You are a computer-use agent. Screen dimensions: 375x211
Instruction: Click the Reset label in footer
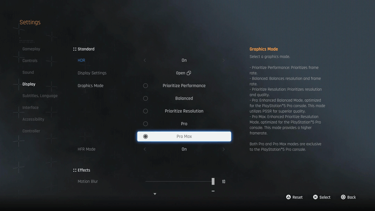(x=297, y=197)
